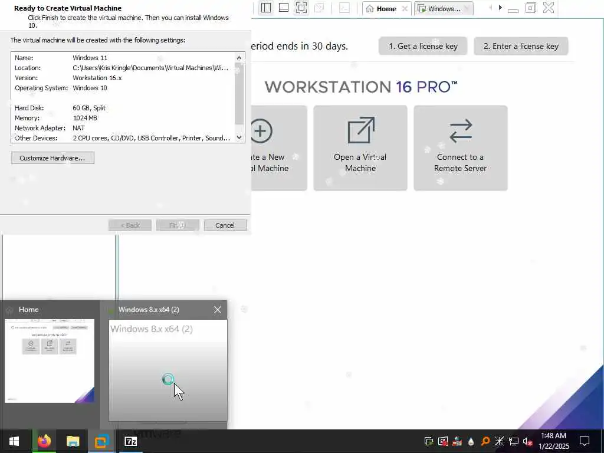
Task: Click settings list scroll up arrow
Action: coord(239,58)
